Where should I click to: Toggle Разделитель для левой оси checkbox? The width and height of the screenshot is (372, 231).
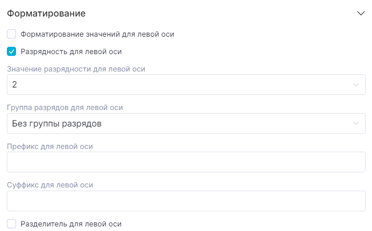(x=12, y=224)
